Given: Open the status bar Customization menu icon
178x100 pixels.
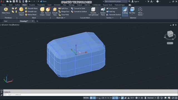Looking at the screenshot, I should pyautogui.click(x=176, y=98).
